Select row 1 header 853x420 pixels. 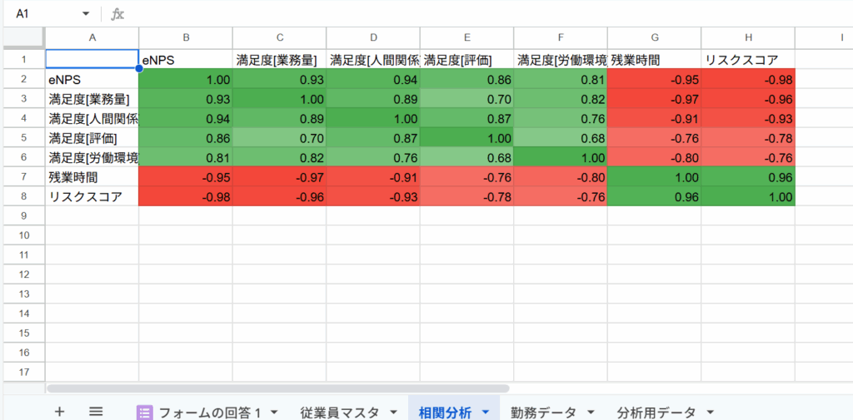(x=24, y=59)
